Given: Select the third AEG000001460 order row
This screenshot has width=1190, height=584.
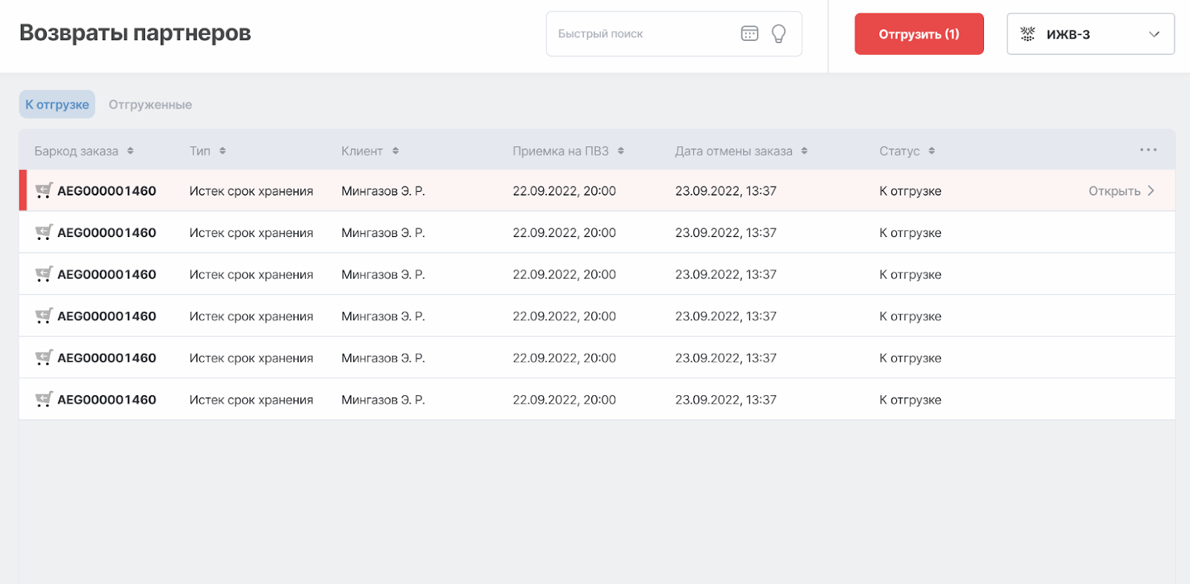Looking at the screenshot, I should point(106,274).
